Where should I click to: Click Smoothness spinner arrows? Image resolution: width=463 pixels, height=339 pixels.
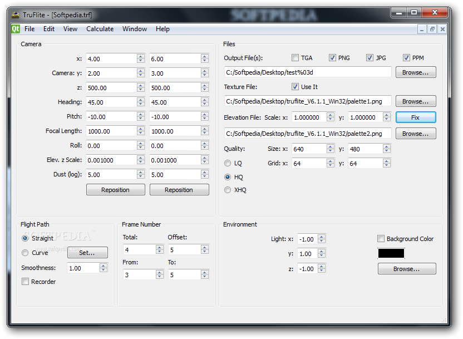coord(104,268)
